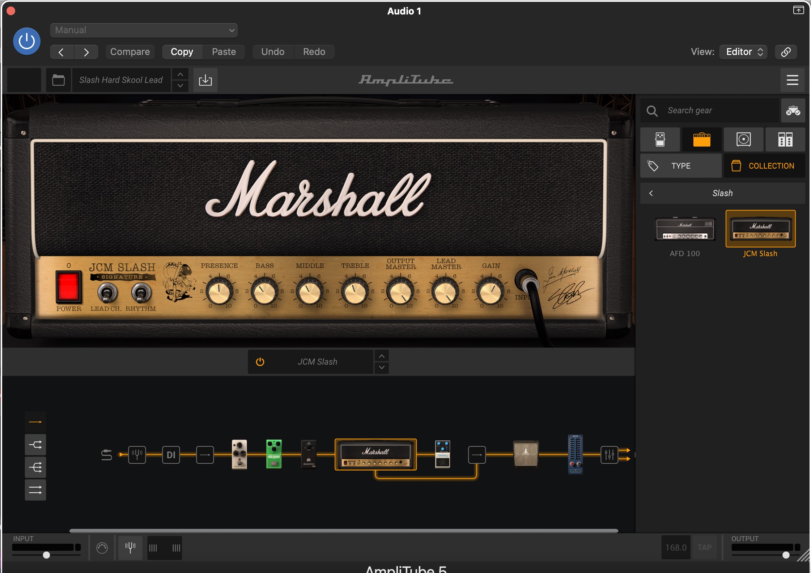Toggle the plugin power bypass button
The image size is (811, 573).
click(26, 41)
